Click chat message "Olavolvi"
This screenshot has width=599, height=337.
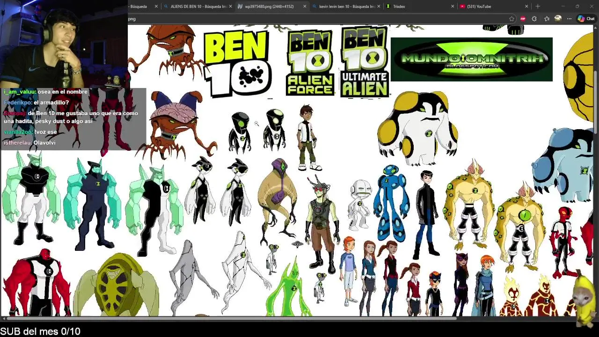(x=44, y=143)
